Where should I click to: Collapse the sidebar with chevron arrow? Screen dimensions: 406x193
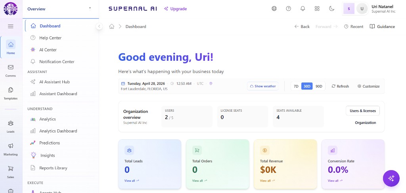pyautogui.click(x=99, y=26)
